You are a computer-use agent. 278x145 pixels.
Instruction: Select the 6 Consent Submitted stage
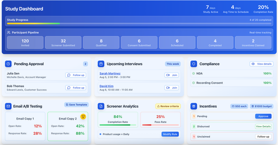point(139,43)
